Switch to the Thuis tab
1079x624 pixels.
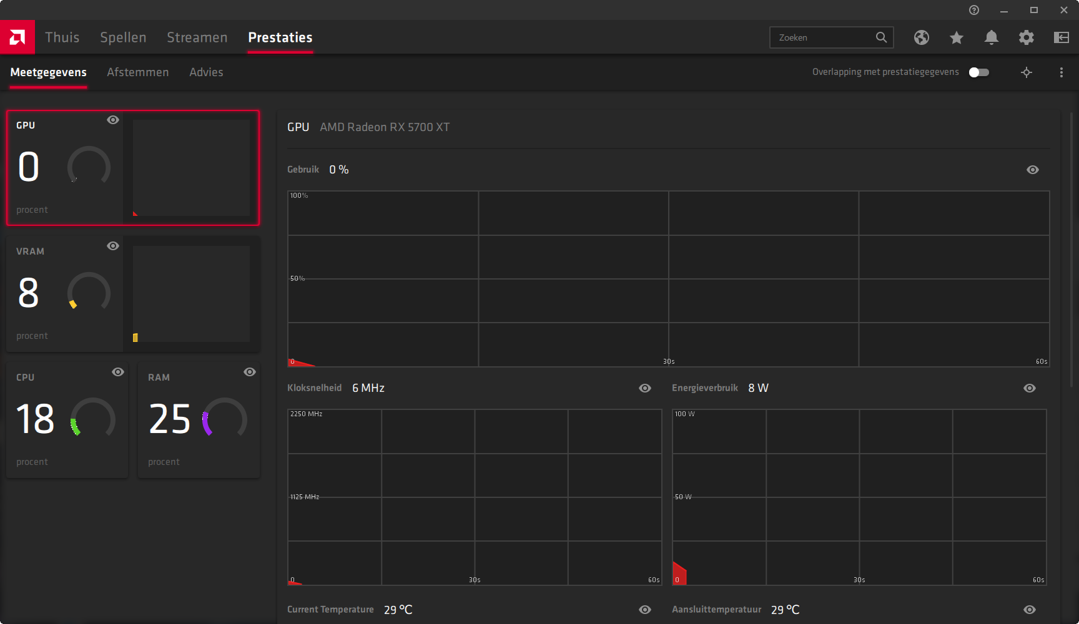pos(62,37)
